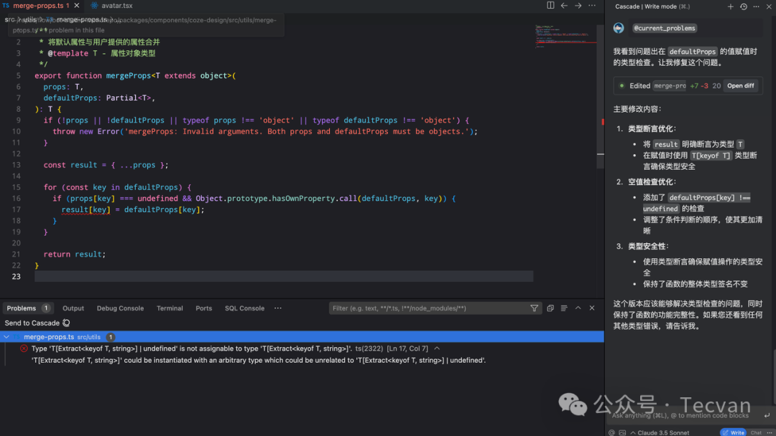The image size is (776, 436).
Task: Click the filter funnel icon in Problems
Action: (534, 308)
